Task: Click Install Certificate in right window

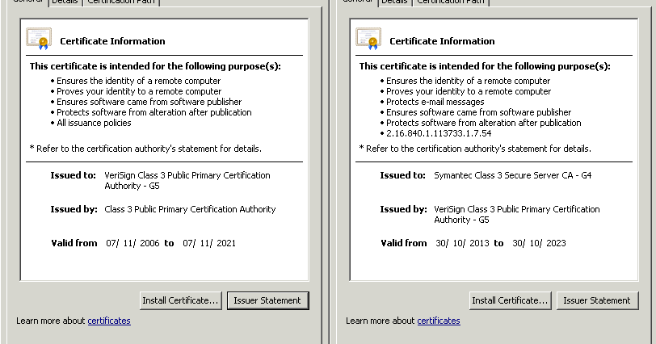Action: pos(511,300)
